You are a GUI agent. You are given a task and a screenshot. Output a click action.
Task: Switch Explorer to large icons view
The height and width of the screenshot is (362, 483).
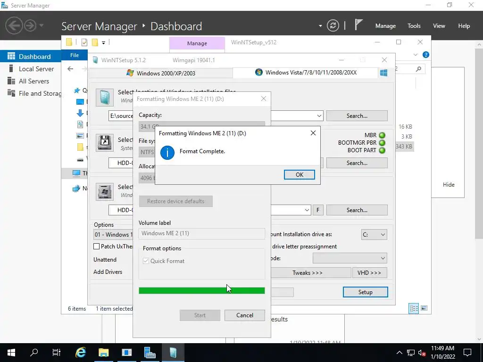pos(424,308)
